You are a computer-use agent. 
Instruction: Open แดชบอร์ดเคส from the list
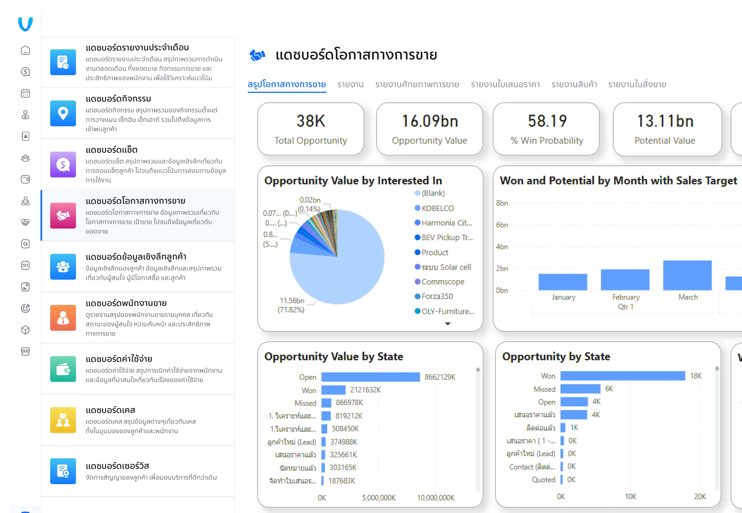point(138,420)
